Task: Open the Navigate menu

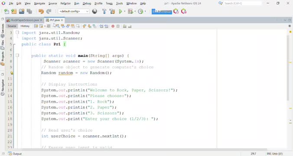Action: point(39,3)
